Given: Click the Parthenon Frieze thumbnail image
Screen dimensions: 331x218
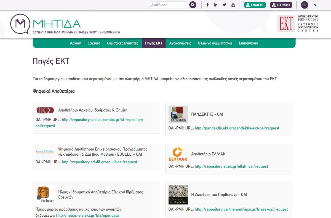Looking at the screenshot, I should tap(178, 195).
